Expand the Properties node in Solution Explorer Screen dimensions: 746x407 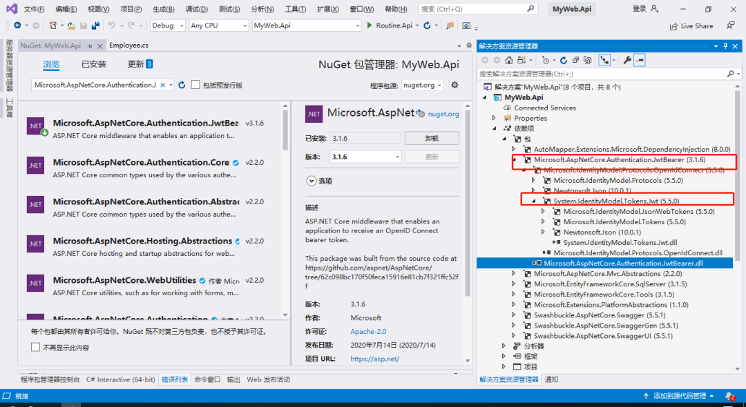point(494,118)
